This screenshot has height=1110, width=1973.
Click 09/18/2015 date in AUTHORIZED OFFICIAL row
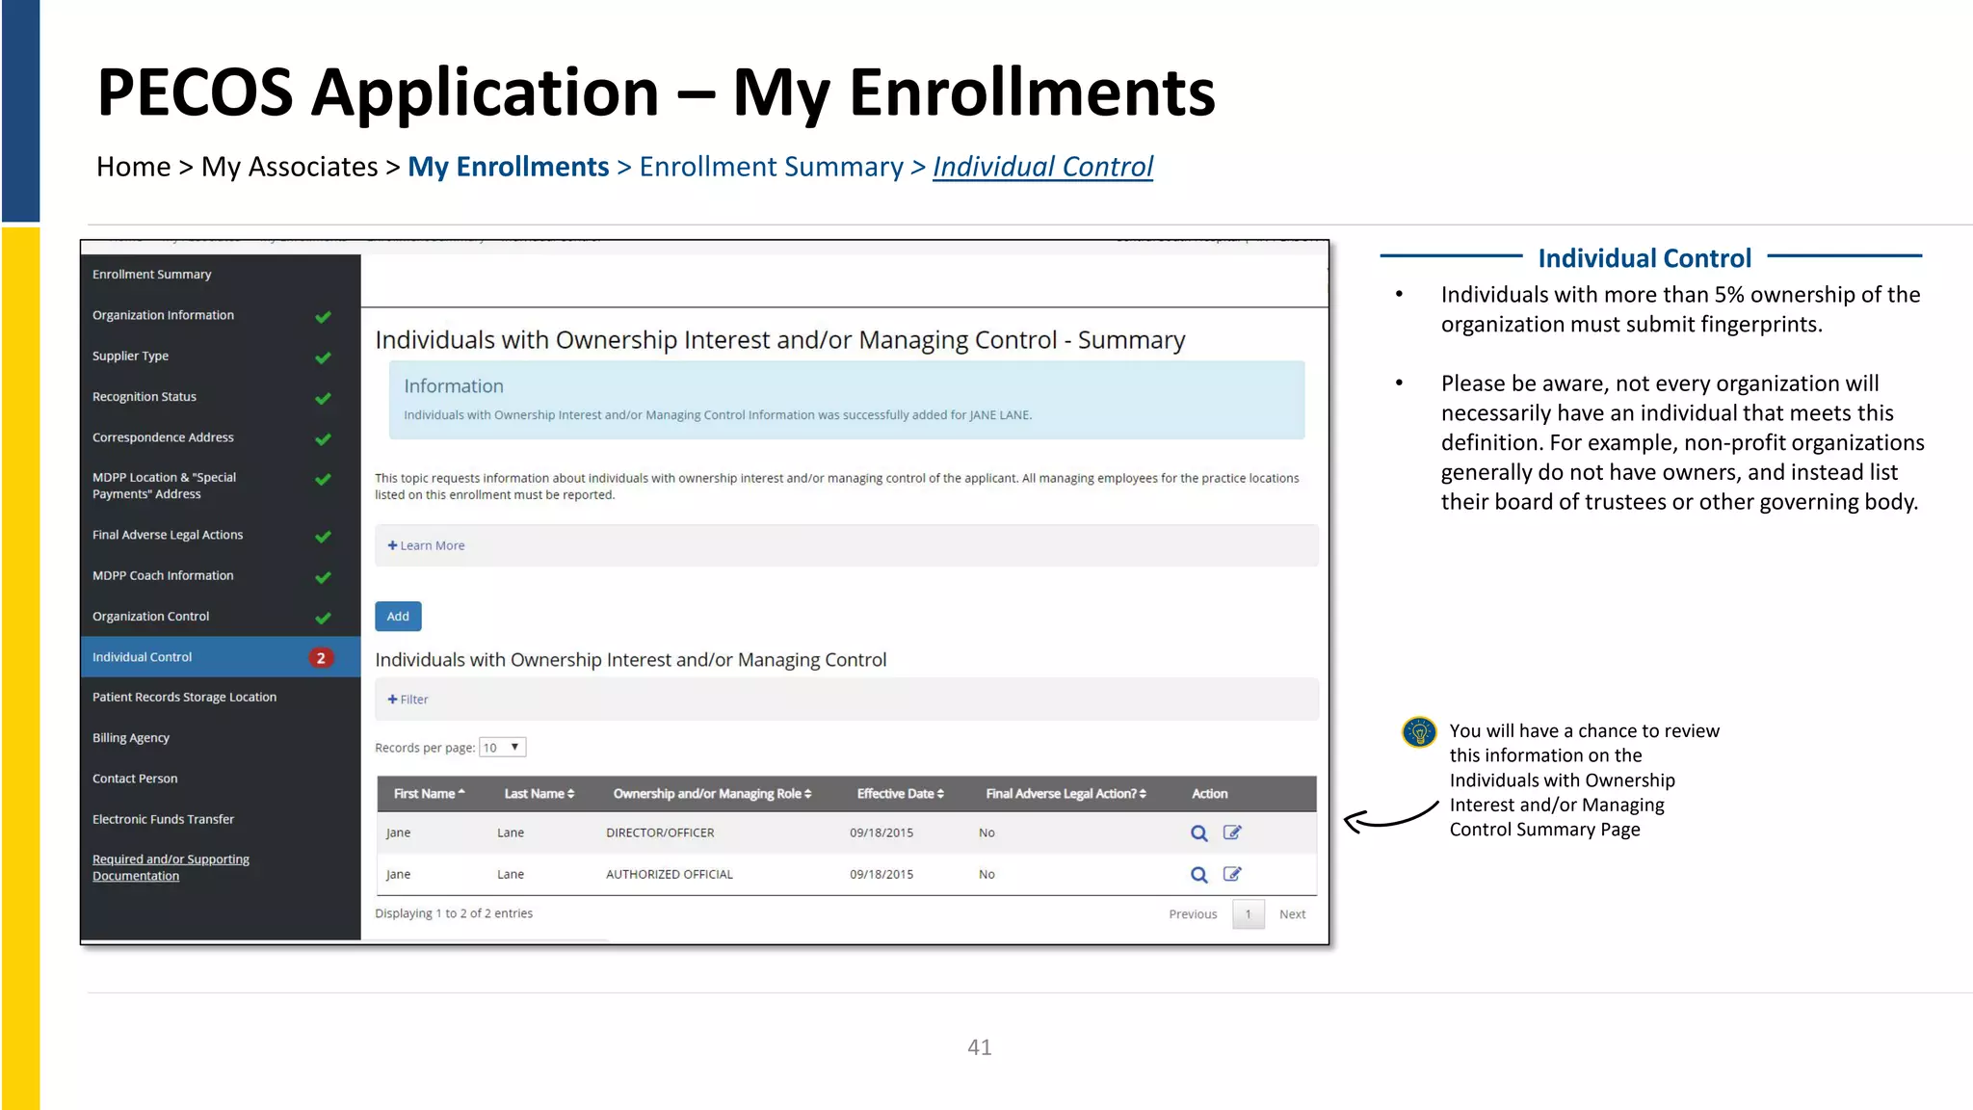[881, 875]
